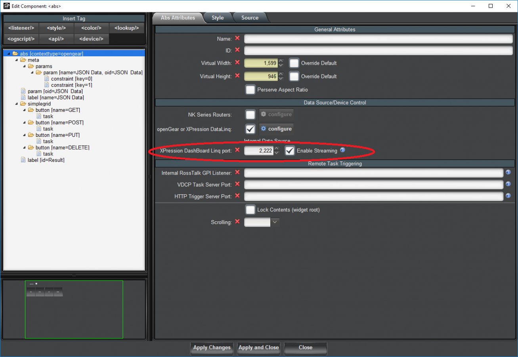Click the bottom Close button
The height and width of the screenshot is (357, 518).
(x=306, y=347)
